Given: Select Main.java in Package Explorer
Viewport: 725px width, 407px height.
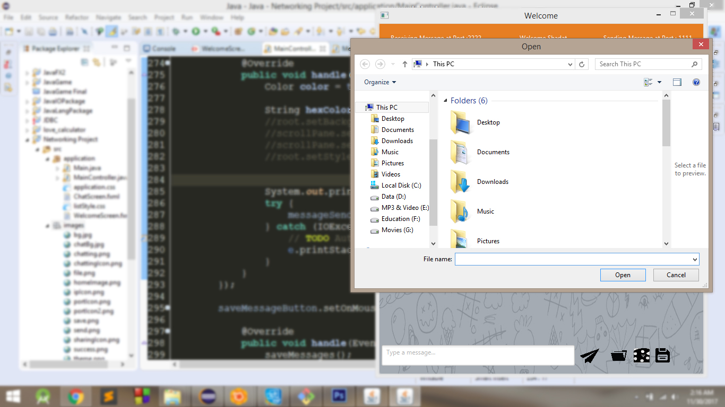Looking at the screenshot, I should [x=82, y=168].
